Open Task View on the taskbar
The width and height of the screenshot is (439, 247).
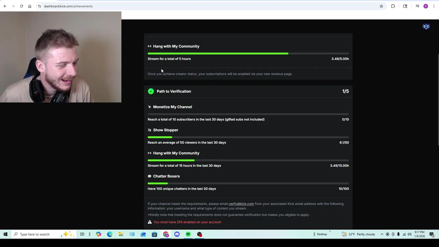82,234
